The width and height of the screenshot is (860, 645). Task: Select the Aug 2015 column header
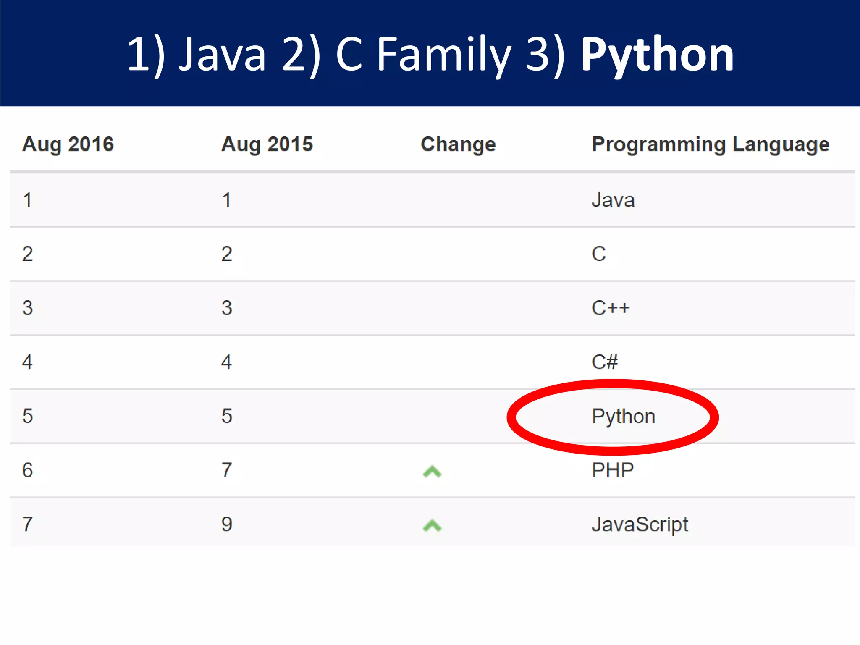(267, 144)
